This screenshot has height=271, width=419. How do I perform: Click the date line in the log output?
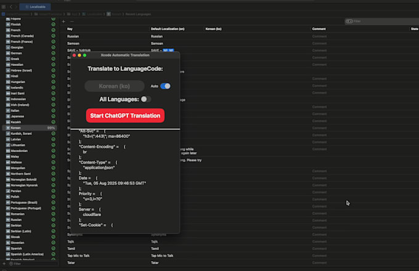point(115,183)
